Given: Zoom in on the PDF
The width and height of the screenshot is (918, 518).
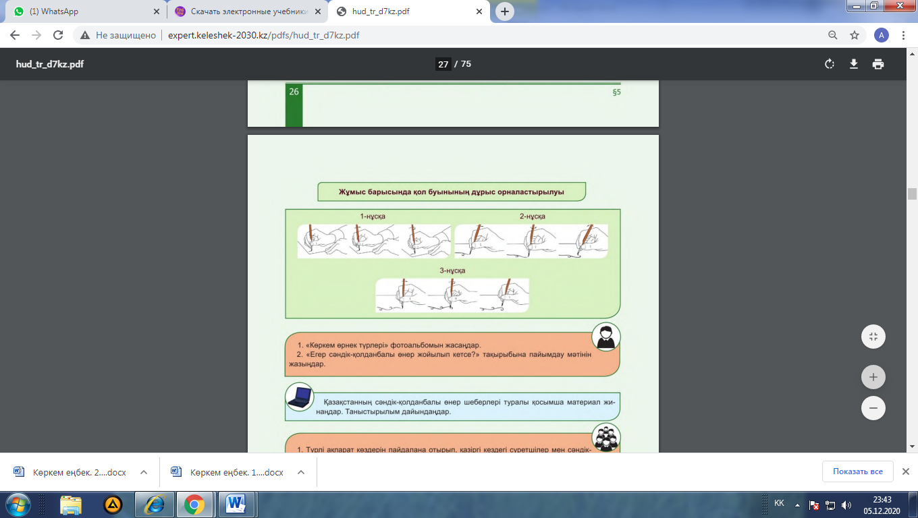Looking at the screenshot, I should (873, 377).
